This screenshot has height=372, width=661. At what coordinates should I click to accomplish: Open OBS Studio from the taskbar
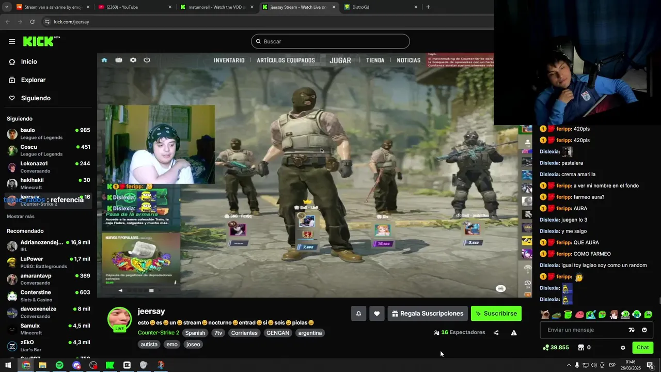tap(93, 365)
